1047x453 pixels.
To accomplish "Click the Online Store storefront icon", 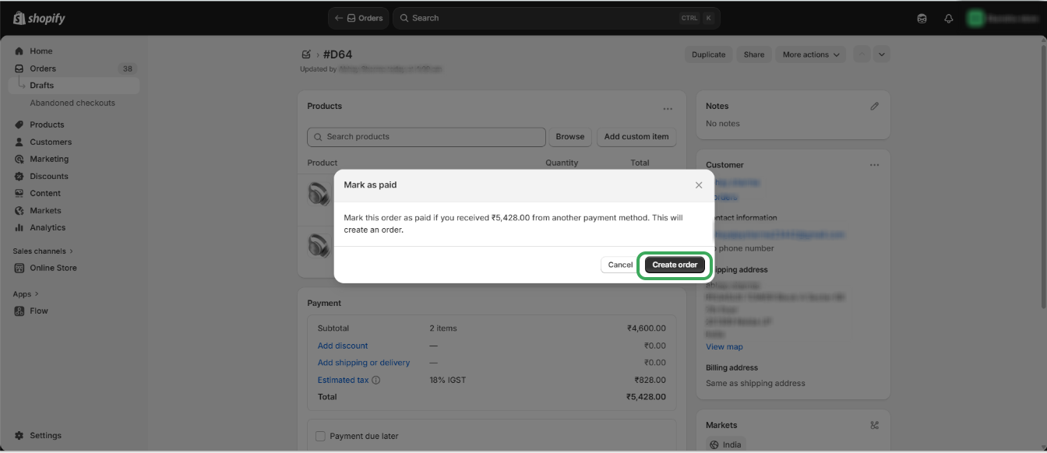I will coord(19,268).
